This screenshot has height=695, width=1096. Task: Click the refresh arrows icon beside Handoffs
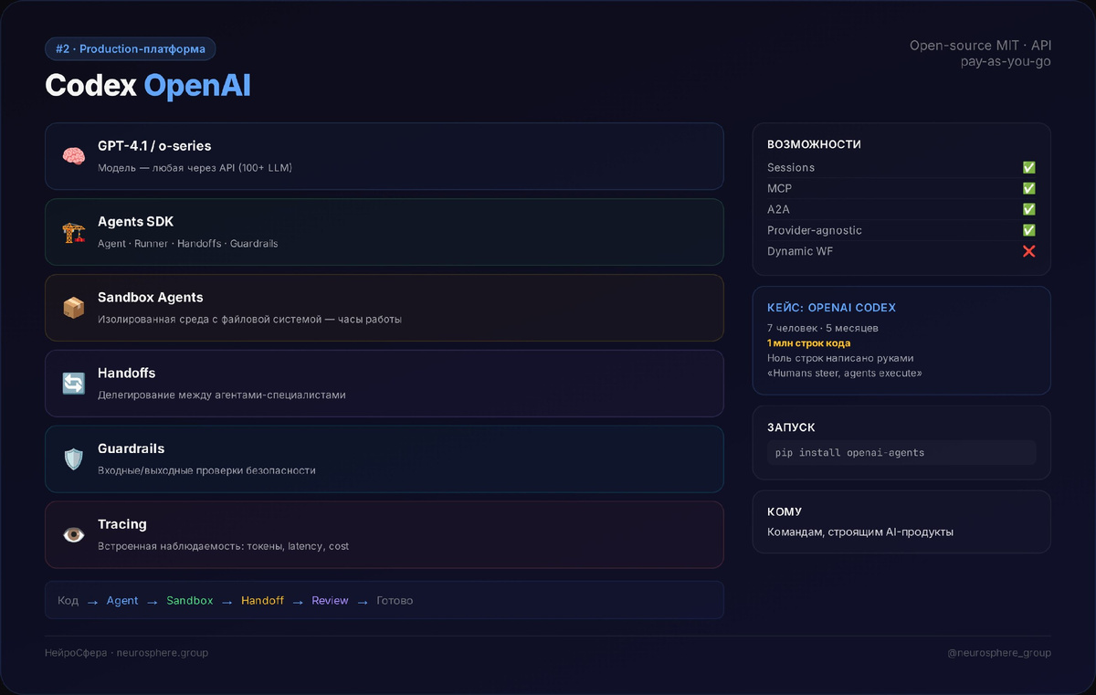pos(74,384)
